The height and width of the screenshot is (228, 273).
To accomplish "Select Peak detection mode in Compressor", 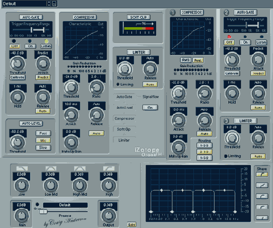I will [x=198, y=60].
